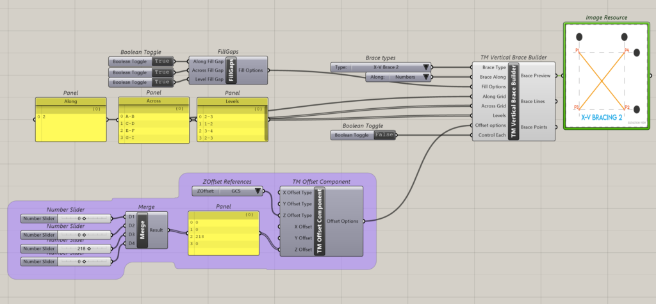Click the Brace Lines output label

tap(534, 101)
